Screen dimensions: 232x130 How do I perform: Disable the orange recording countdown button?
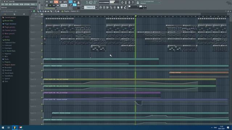56,2
